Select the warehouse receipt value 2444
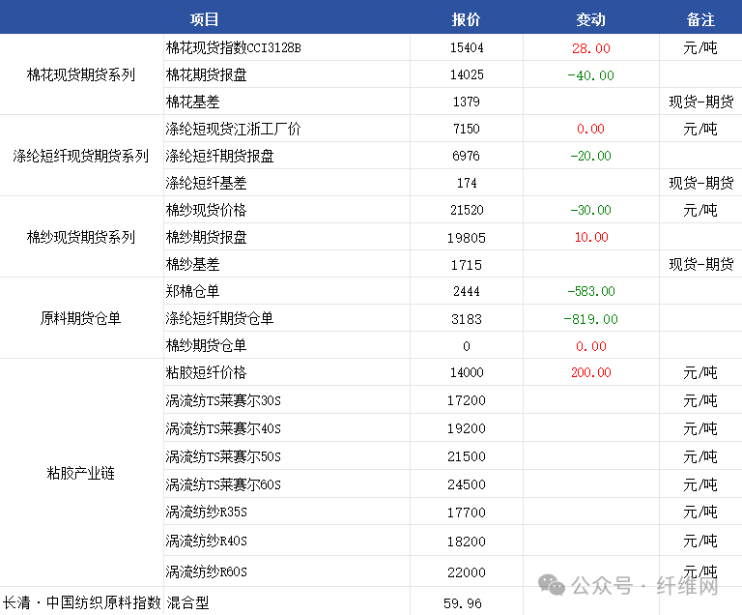This screenshot has height=615, width=742. coord(467,291)
